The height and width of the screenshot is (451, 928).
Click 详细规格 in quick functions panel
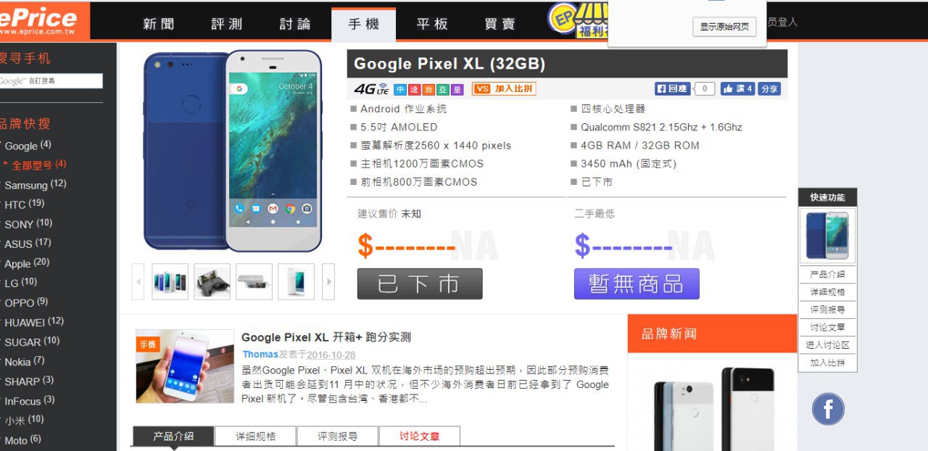827,292
